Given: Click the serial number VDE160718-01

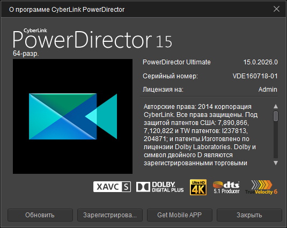Looking at the screenshot, I should [255, 76].
